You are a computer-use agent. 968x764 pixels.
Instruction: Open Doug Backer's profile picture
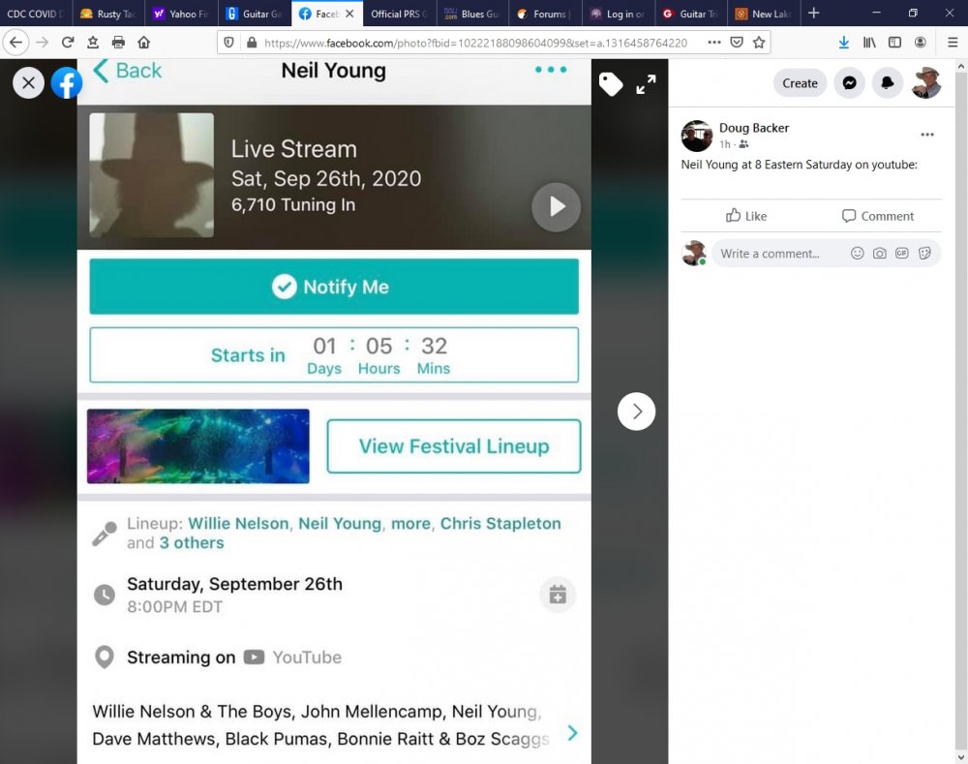(697, 136)
